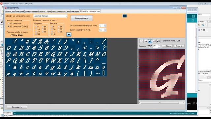Select the '95 символов (16x6)' option
This screenshot has height=119, width=211.
tap(18, 26)
